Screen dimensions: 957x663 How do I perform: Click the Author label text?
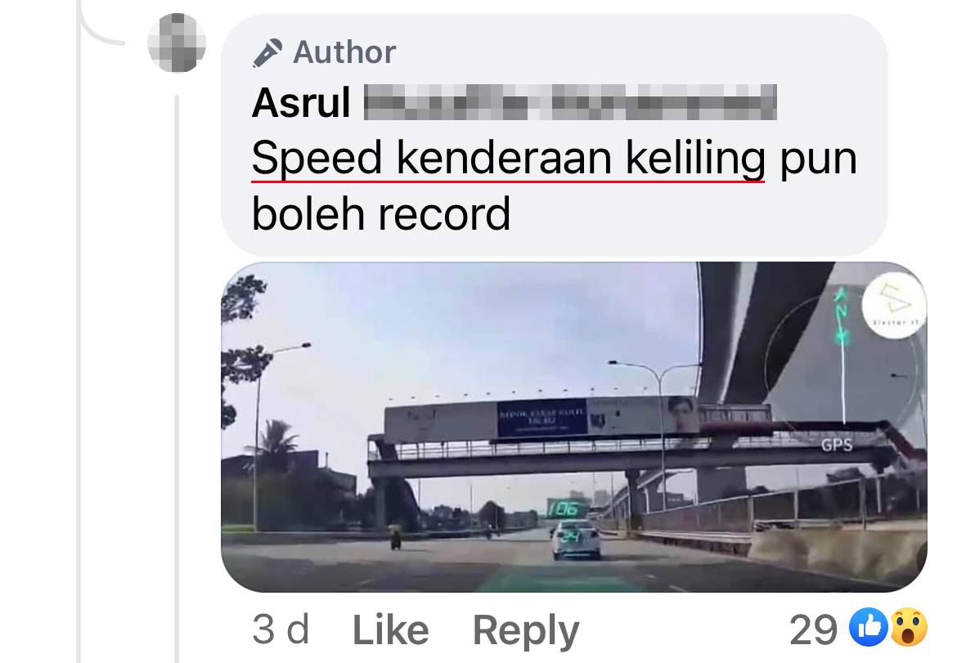[x=344, y=52]
